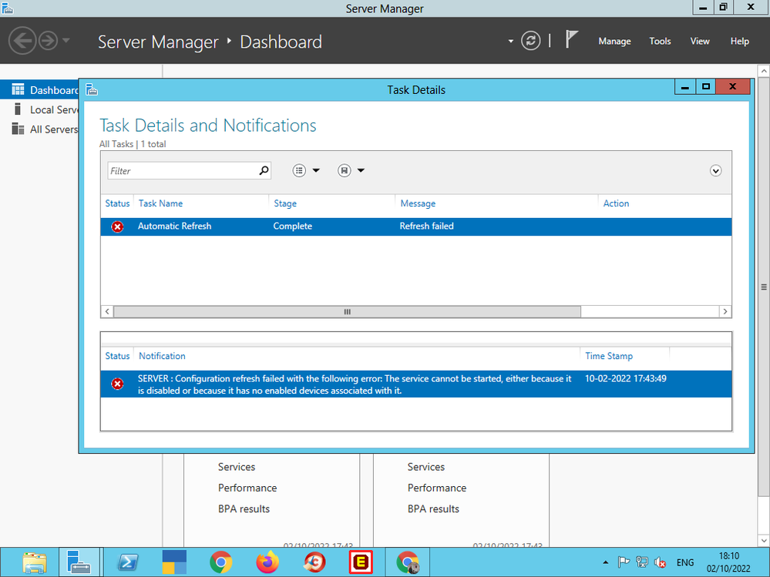Expand the collapse chevron in task pane
The height and width of the screenshot is (577, 770).
click(715, 170)
